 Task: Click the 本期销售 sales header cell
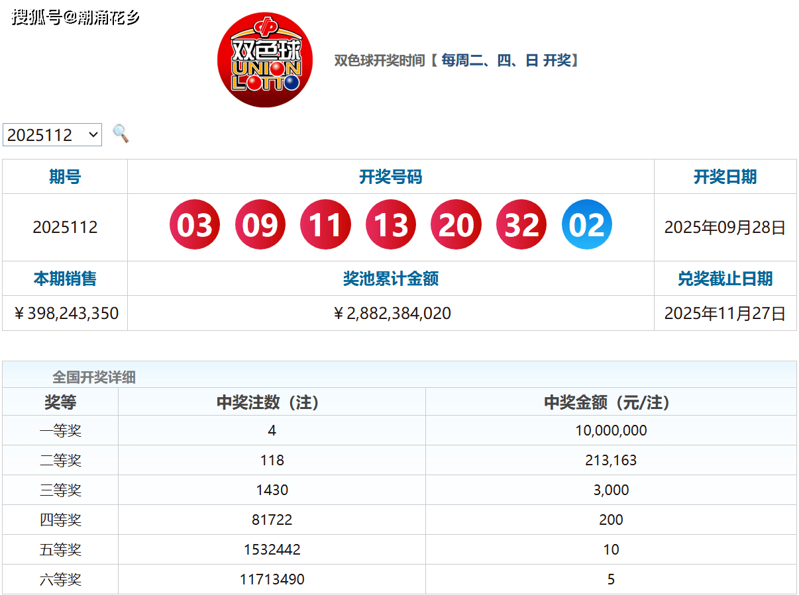click(64, 279)
